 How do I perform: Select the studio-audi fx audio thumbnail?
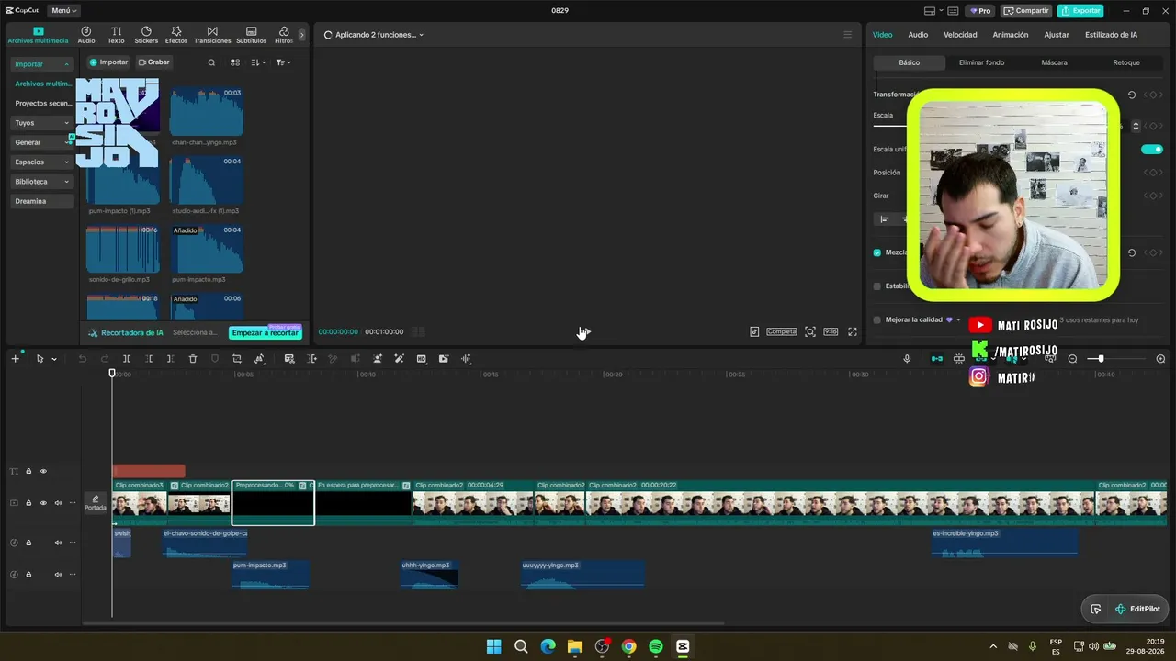coord(207,180)
